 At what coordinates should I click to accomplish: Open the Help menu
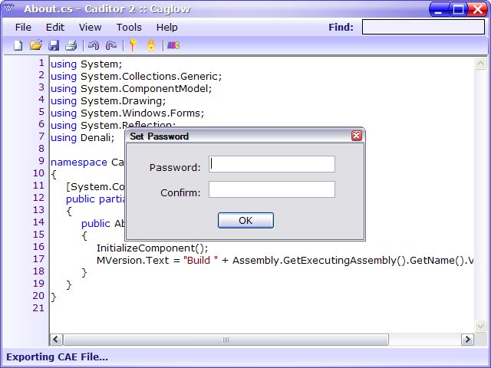pos(167,28)
